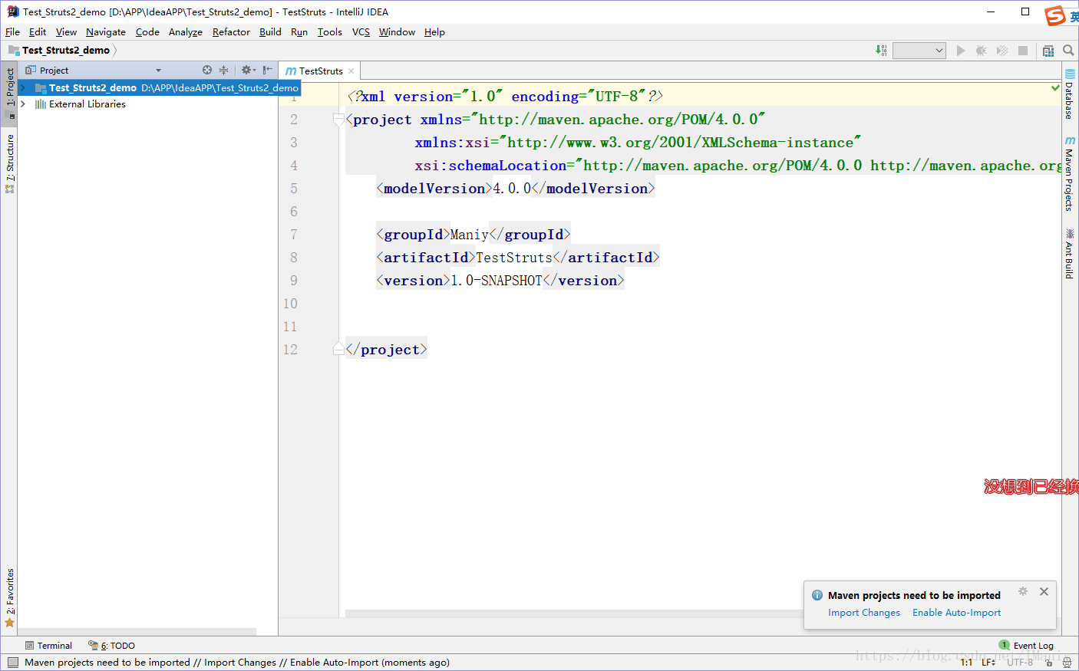
Task: Click the Stop square icon
Action: tap(1023, 51)
